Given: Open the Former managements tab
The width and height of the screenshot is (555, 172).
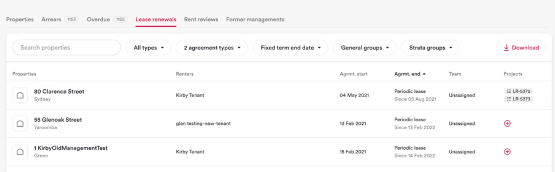Looking at the screenshot, I should [x=255, y=19].
